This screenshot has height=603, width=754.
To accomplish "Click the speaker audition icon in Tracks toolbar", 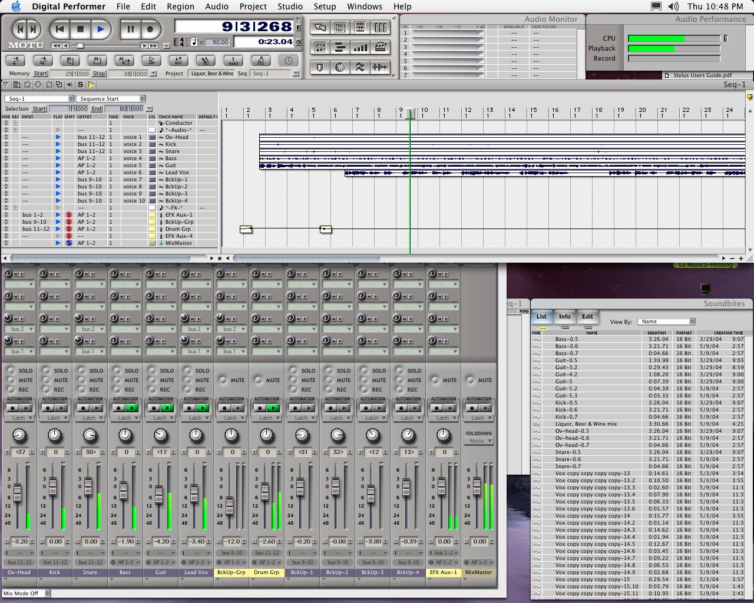I will coord(70,85).
